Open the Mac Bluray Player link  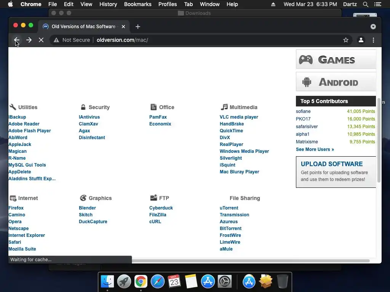click(x=239, y=172)
